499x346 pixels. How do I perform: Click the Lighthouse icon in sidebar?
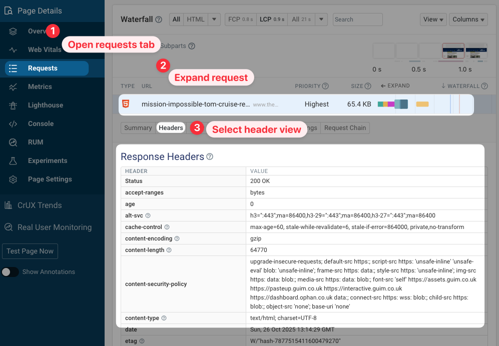click(14, 105)
